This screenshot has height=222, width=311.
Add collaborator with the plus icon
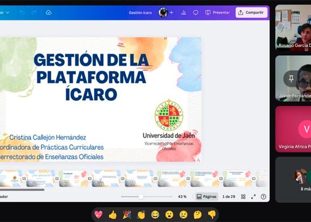(x=172, y=12)
